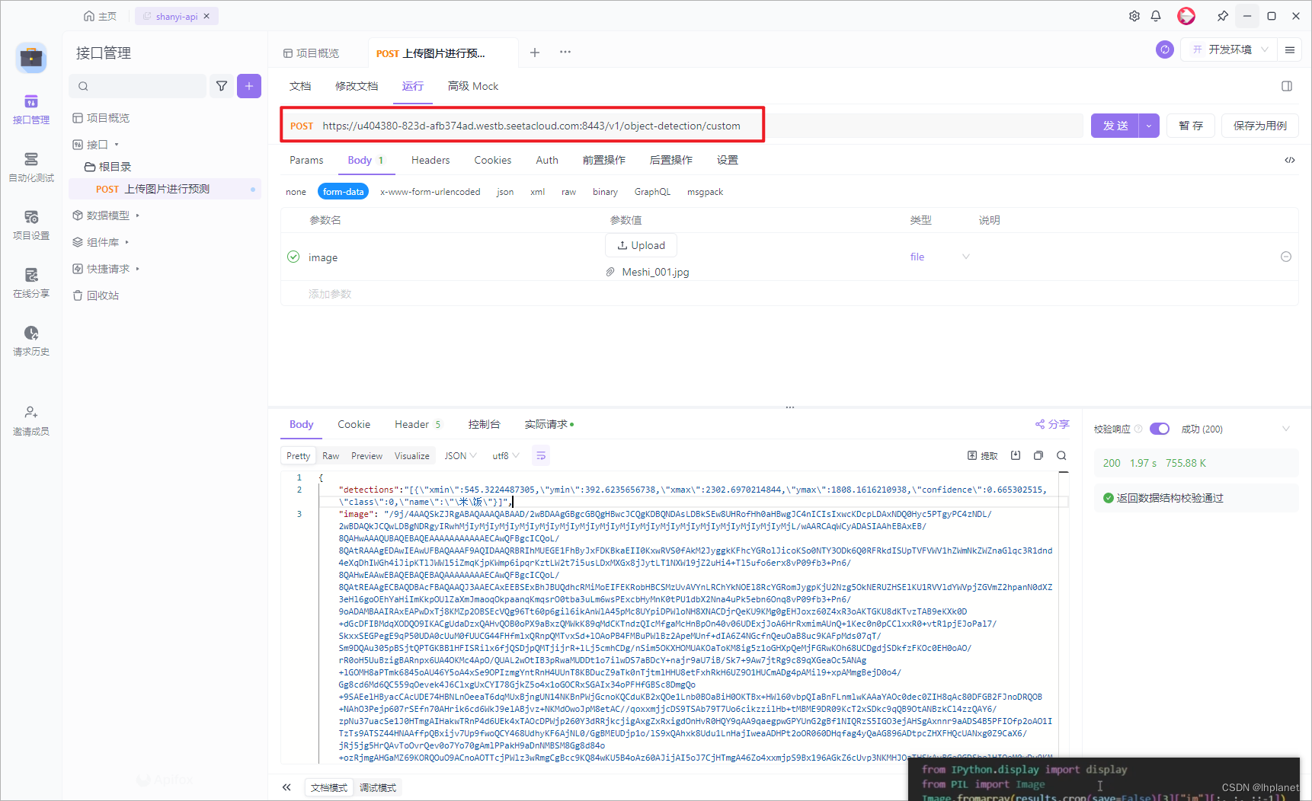Open the hamburger menu icon
The height and width of the screenshot is (801, 1312).
tap(1290, 49)
